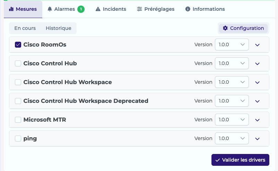Open version dropdown for Cisco RoomOs
The image size is (278, 171).
pos(232,44)
